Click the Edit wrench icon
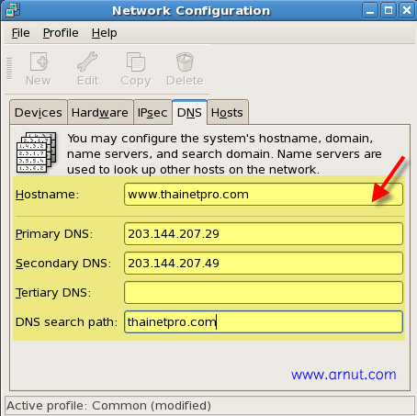The height and width of the screenshot is (416, 417). coord(87,62)
